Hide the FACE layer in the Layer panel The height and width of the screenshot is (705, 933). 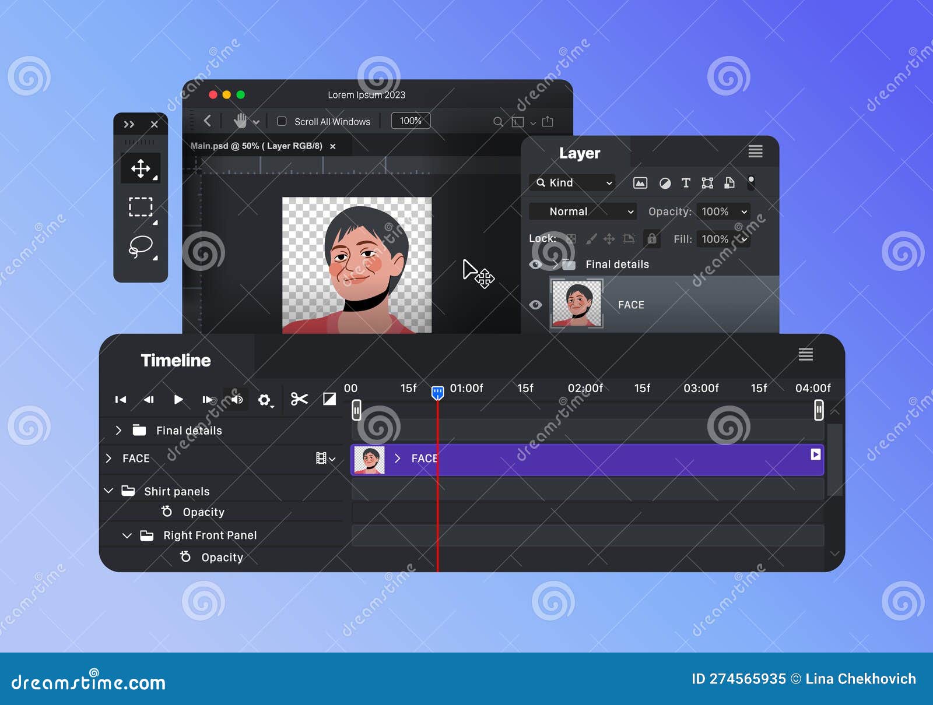[535, 305]
